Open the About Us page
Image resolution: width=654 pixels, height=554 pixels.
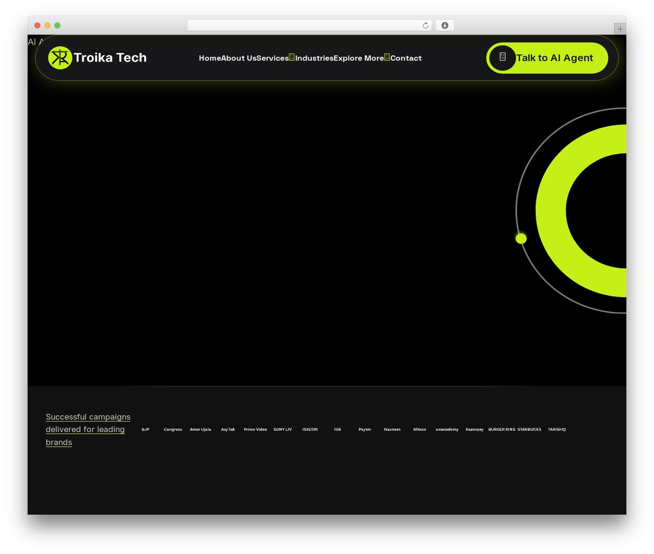pos(239,58)
